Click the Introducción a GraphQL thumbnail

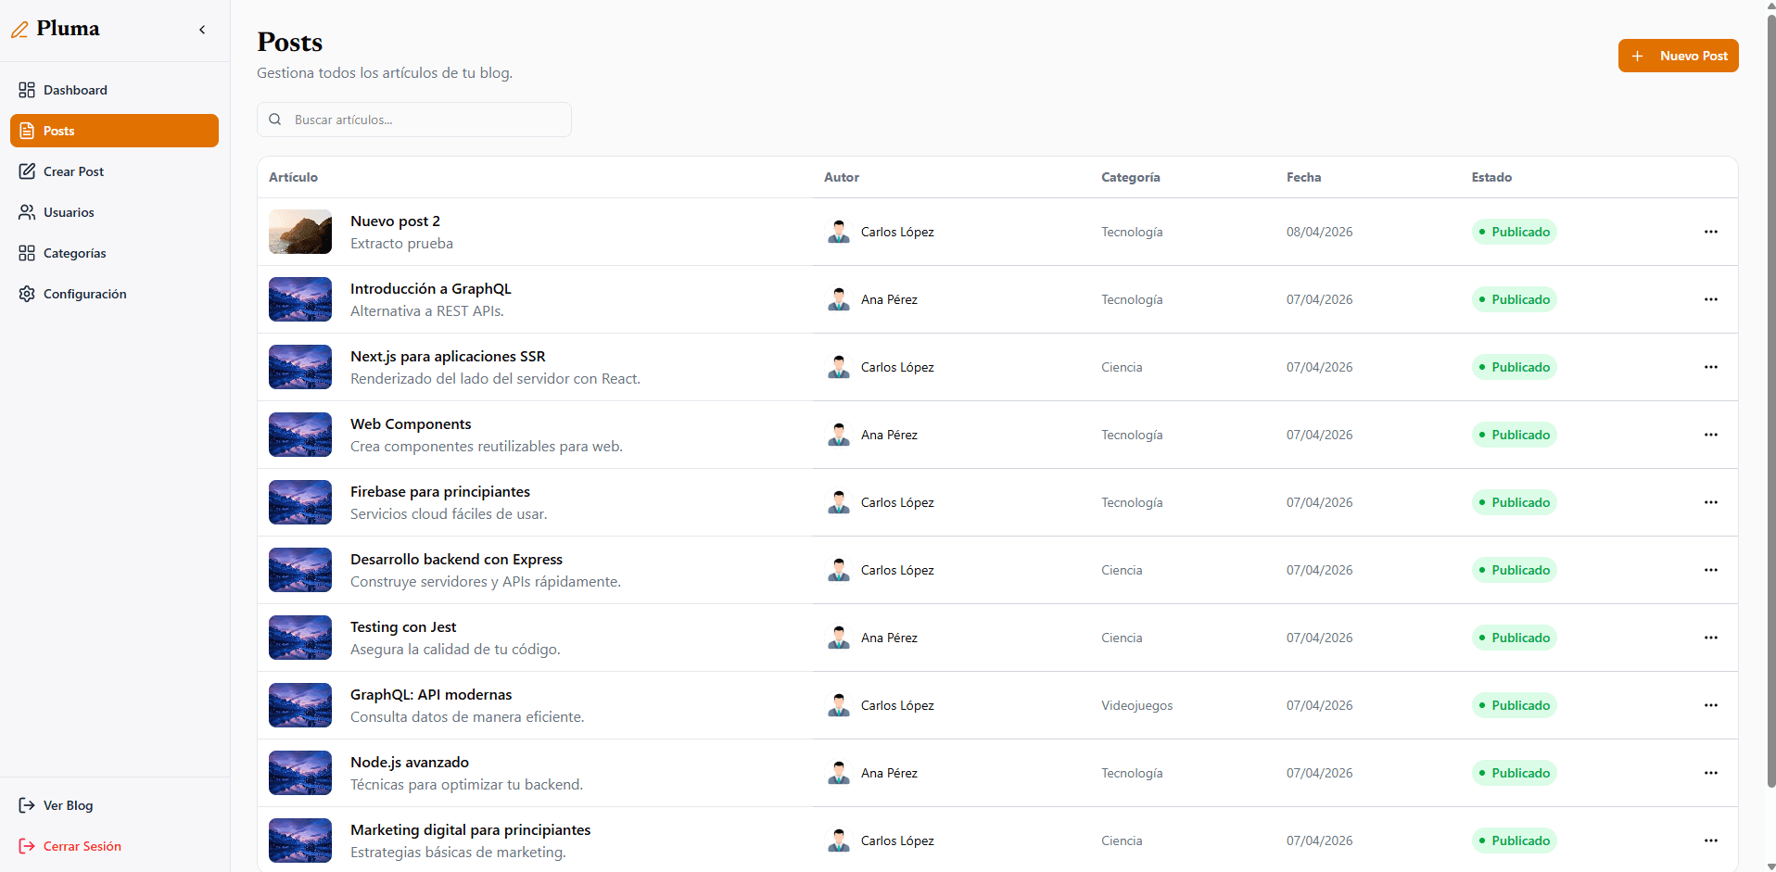[x=300, y=299]
